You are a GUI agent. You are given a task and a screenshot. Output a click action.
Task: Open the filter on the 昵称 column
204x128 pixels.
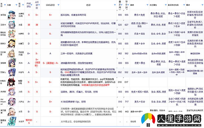[23, 5]
